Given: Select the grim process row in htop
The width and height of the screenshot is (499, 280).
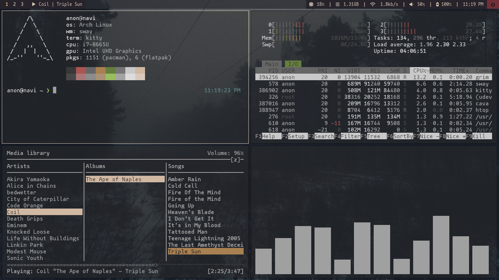Looking at the screenshot, I should 374,77.
